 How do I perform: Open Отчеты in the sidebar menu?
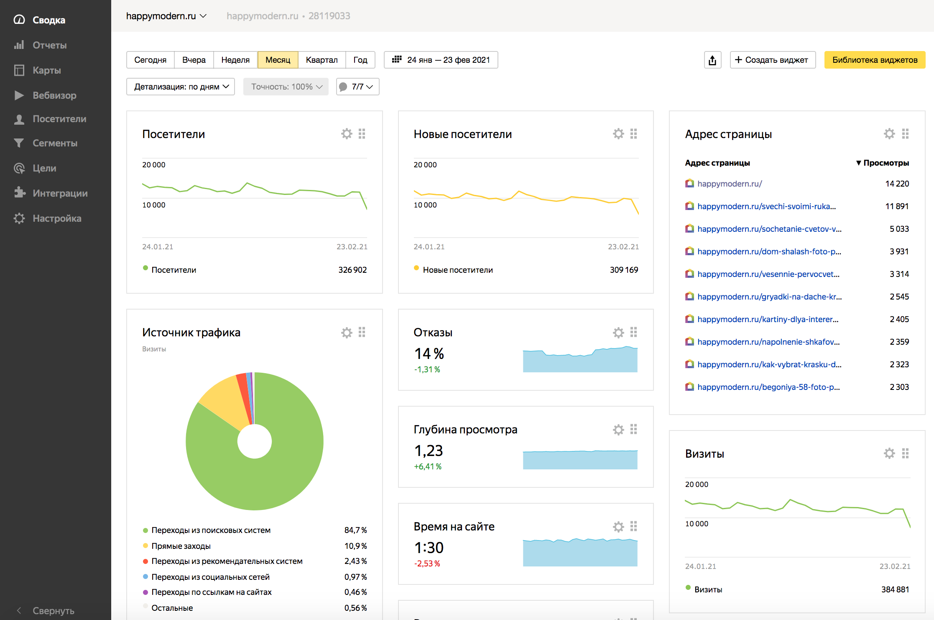[49, 45]
